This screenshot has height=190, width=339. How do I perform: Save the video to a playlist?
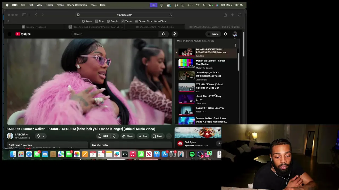coord(157,136)
